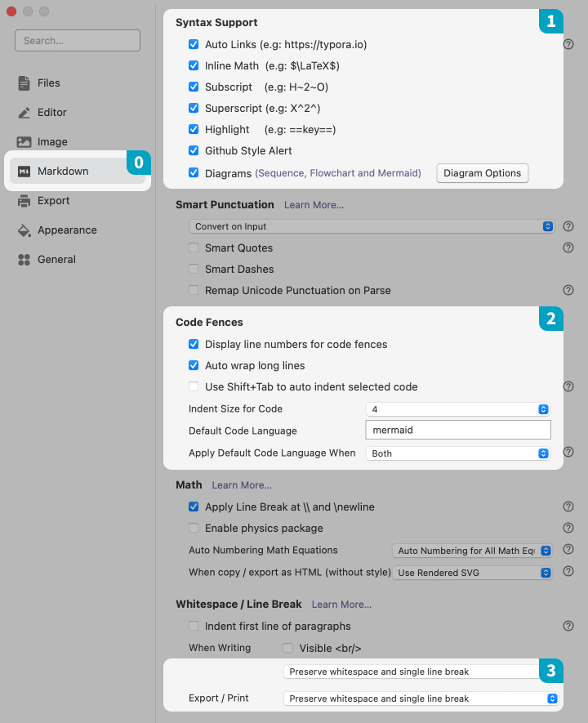
Task: Open Use Rendered SVG dropdown
Action: pyautogui.click(x=472, y=573)
